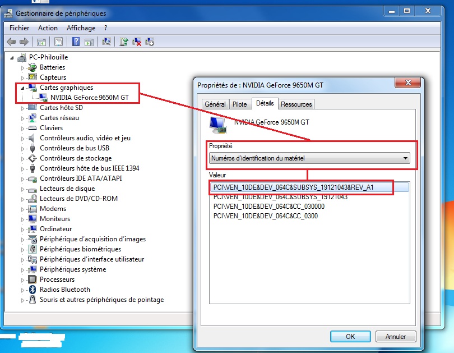Click the Cartes réseau network icon
This screenshot has width=454, height=353.
(x=32, y=118)
